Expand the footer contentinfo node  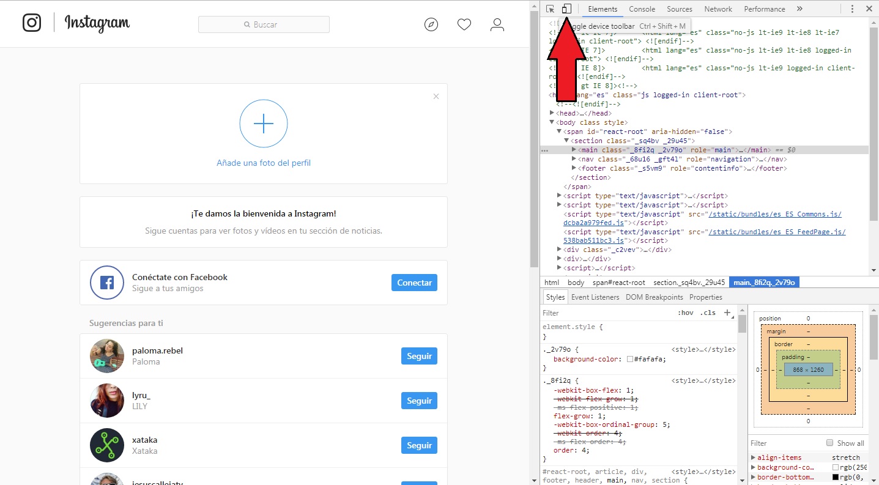click(574, 168)
